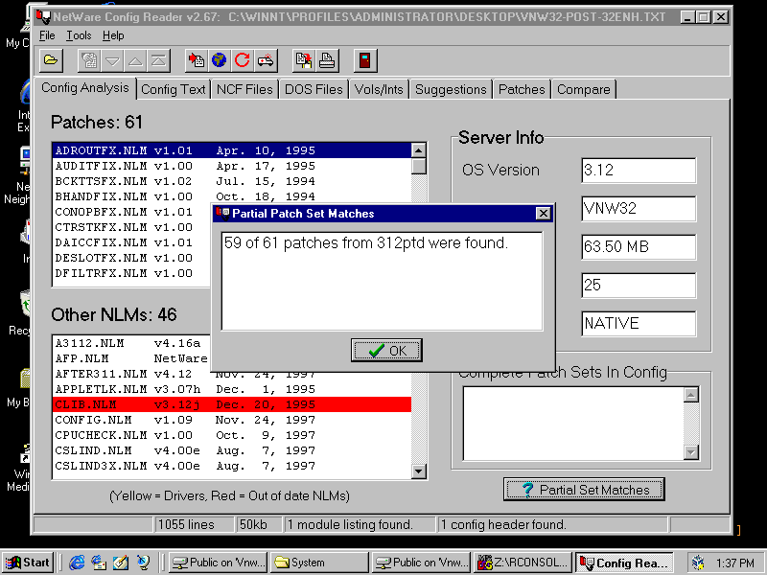Launch Internet Explorer from quick launch
This screenshot has height=575, width=767.
(x=77, y=563)
